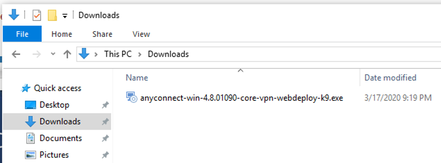Sort by Date modified column header
This screenshot has width=441, height=163.
(x=390, y=77)
